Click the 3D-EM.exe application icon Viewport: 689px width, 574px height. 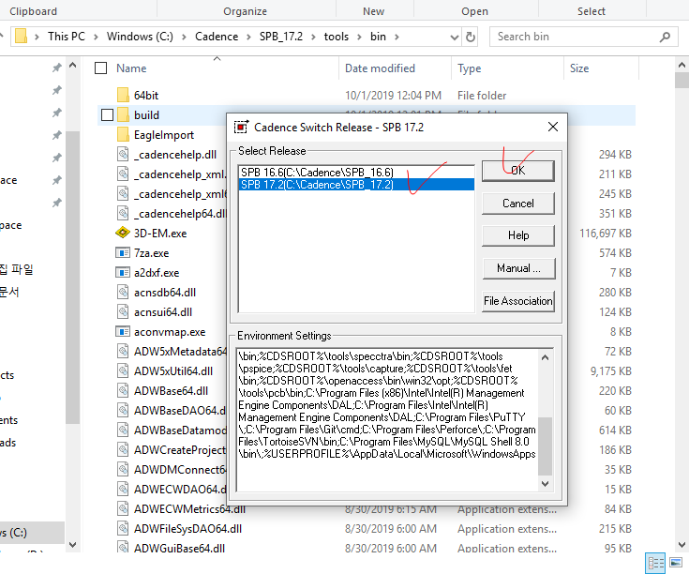point(123,233)
